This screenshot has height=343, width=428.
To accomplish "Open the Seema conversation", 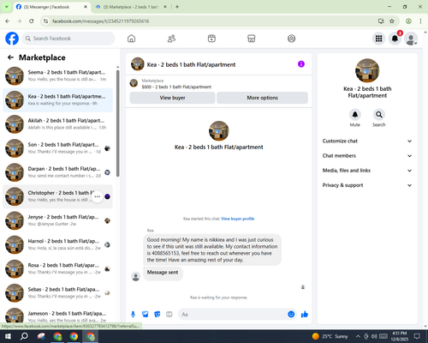I will 57,75.
